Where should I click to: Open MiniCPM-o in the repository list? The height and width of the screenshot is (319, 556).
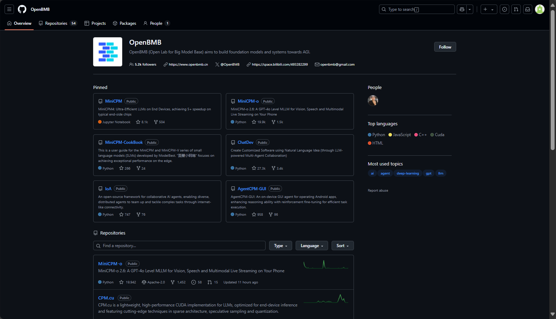(110, 264)
